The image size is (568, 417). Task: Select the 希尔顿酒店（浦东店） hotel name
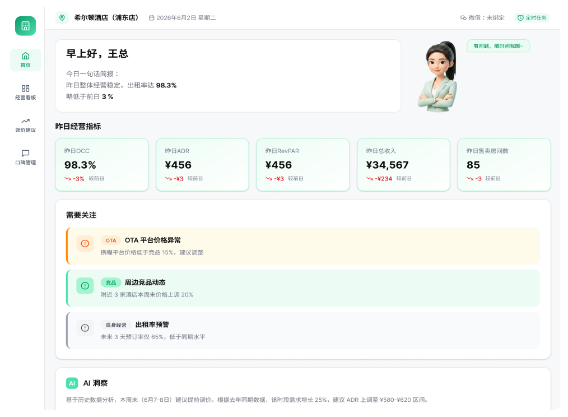click(x=106, y=18)
